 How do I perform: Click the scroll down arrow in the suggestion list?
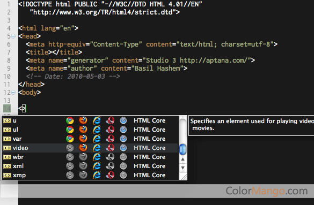click(182, 168)
